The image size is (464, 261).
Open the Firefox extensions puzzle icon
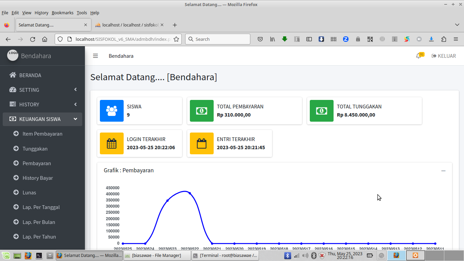[444, 39]
